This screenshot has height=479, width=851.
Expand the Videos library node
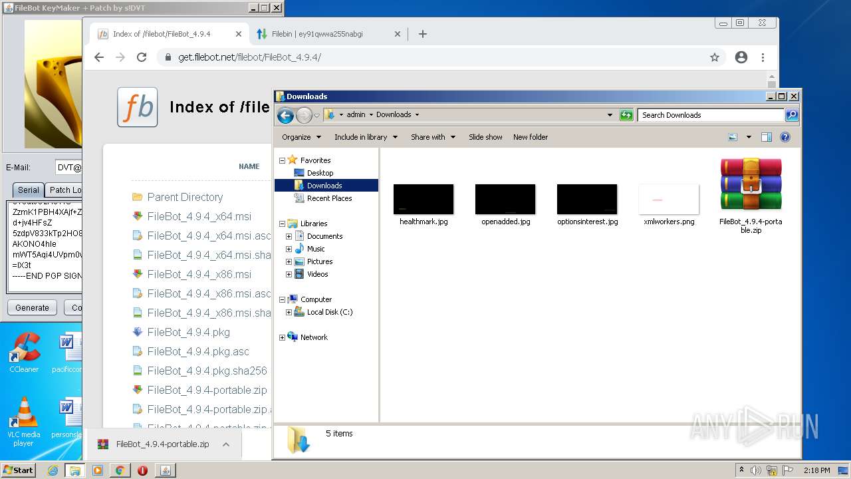(x=289, y=274)
